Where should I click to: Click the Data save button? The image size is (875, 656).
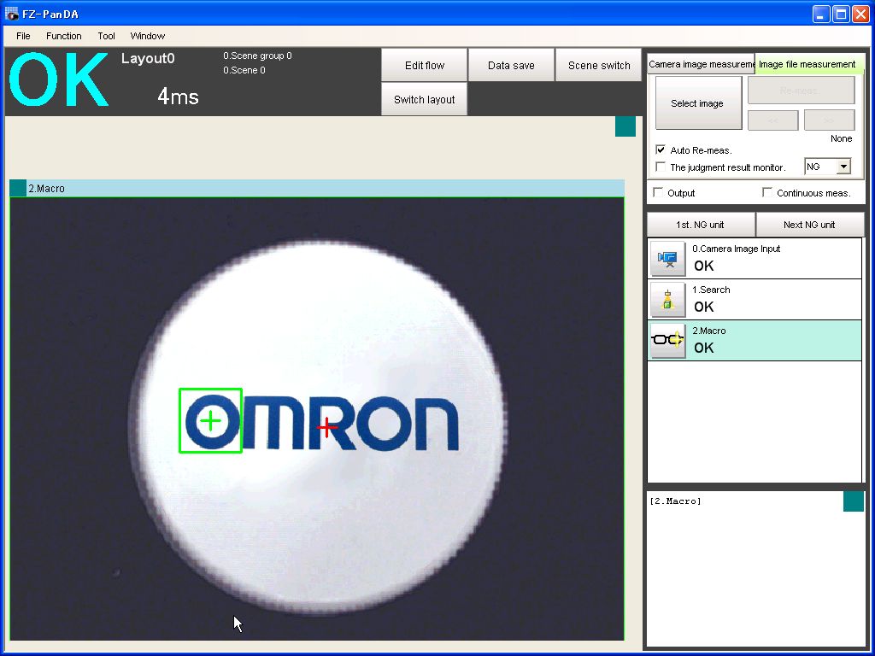point(511,65)
